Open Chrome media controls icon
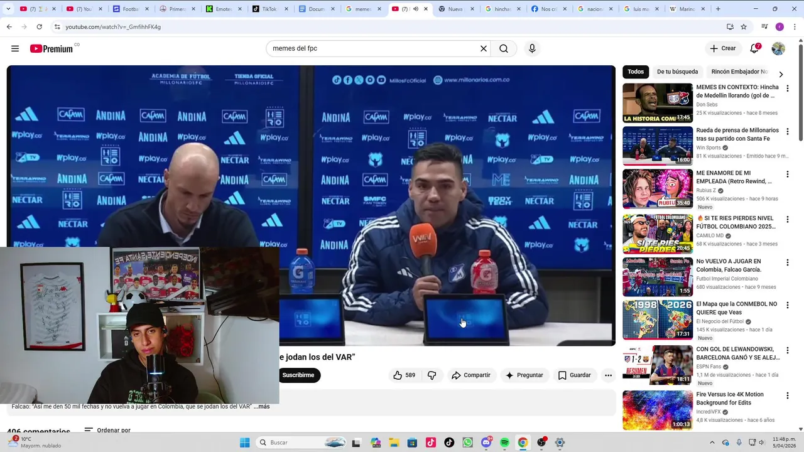 click(764, 27)
